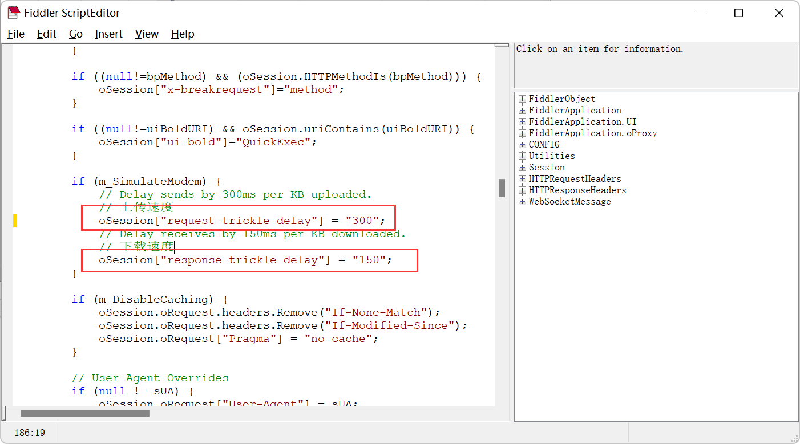Click the "User-Agent Overrides" comment
The width and height of the screenshot is (800, 444).
pos(150,378)
